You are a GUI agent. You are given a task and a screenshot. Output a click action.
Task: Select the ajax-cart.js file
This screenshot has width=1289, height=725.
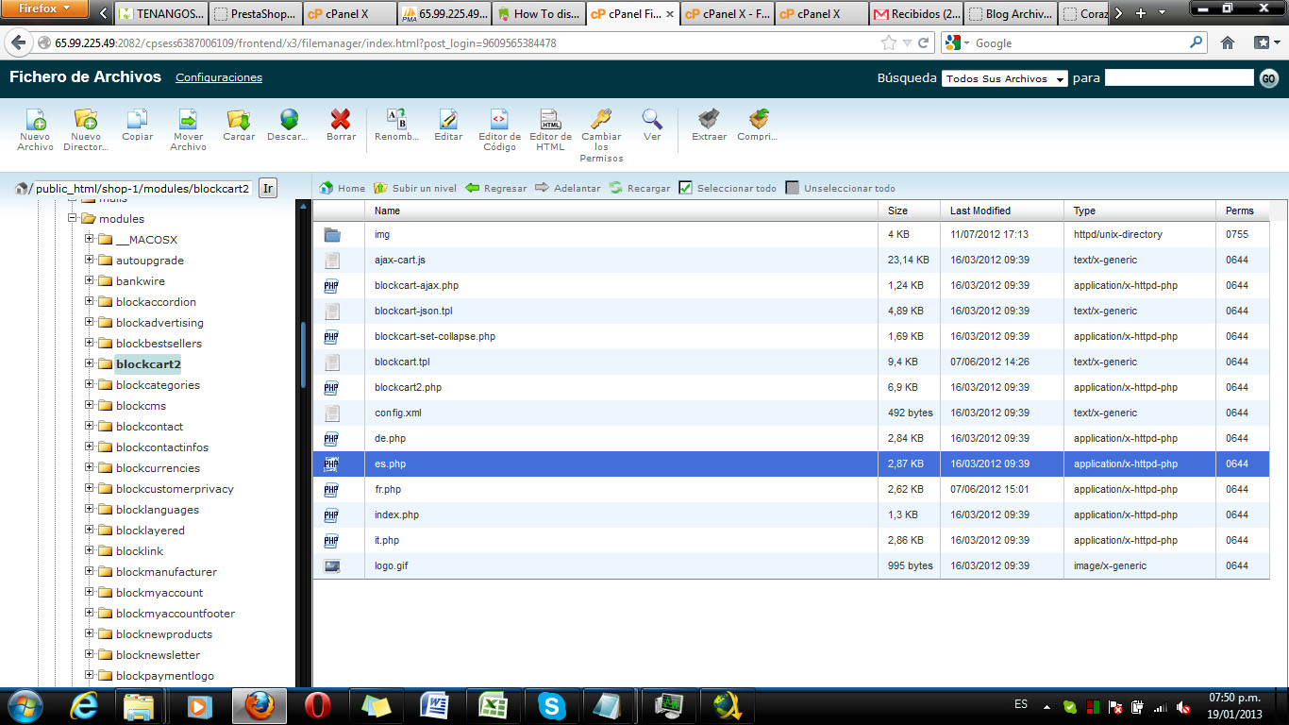(791, 260)
